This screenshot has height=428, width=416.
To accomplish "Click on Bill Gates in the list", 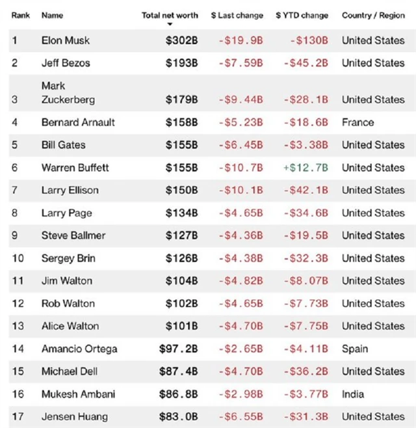I will click(63, 145).
